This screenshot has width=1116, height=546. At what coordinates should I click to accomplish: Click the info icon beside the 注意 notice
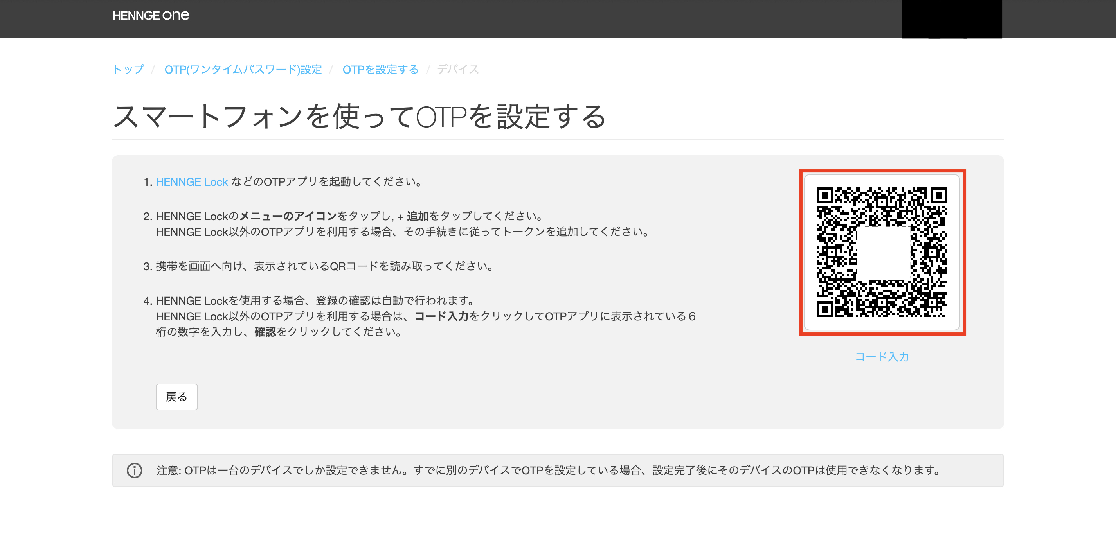coord(134,470)
